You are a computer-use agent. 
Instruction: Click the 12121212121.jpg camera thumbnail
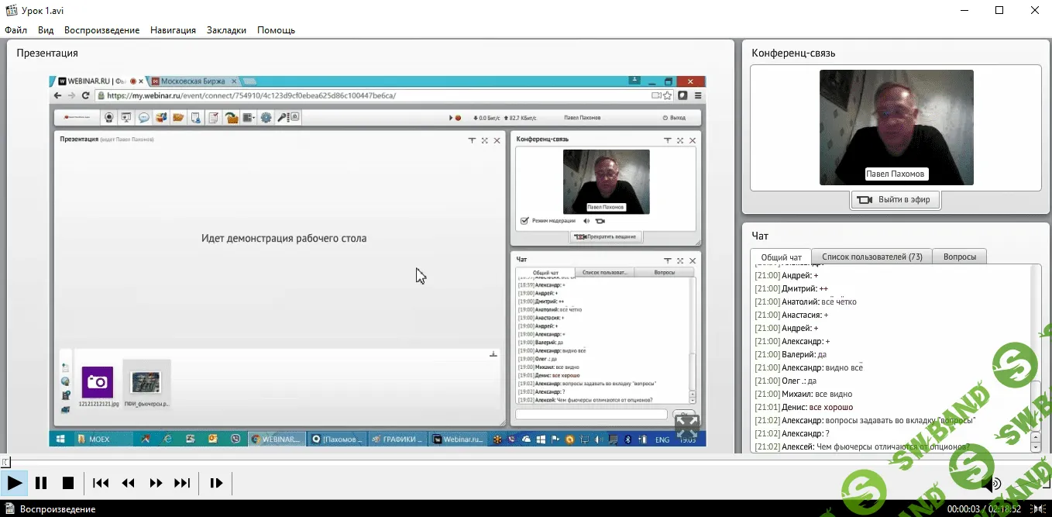(x=97, y=382)
